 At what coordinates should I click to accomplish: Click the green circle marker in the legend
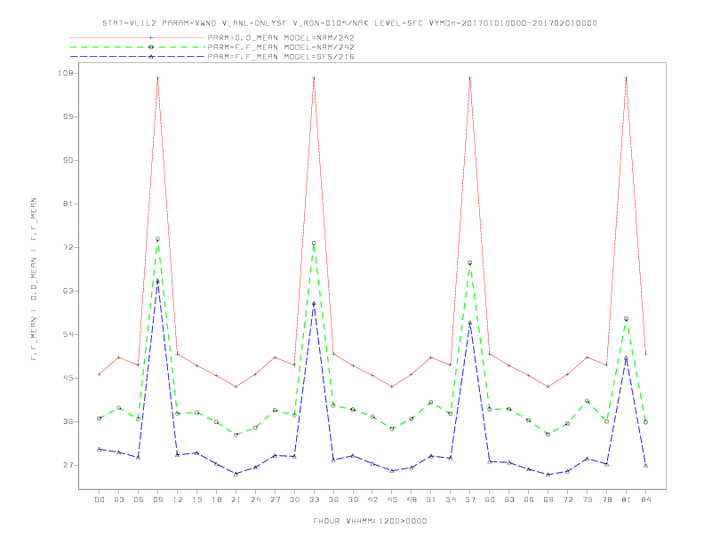point(151,47)
